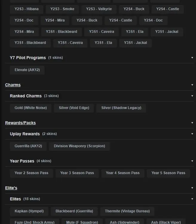Collapse the Elites 18 skins arrow
The image size is (196, 224).
(x=192, y=199)
